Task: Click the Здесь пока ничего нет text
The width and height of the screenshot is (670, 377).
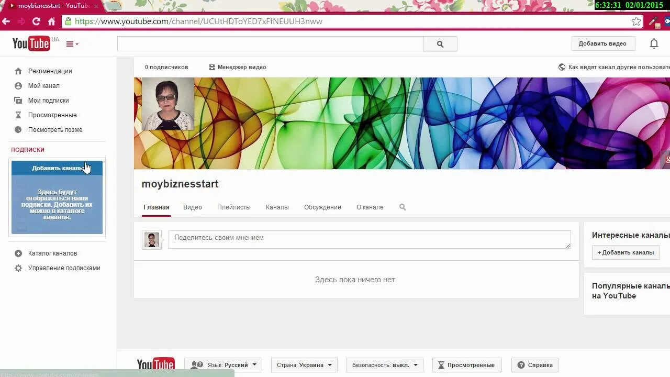Action: coord(356,280)
